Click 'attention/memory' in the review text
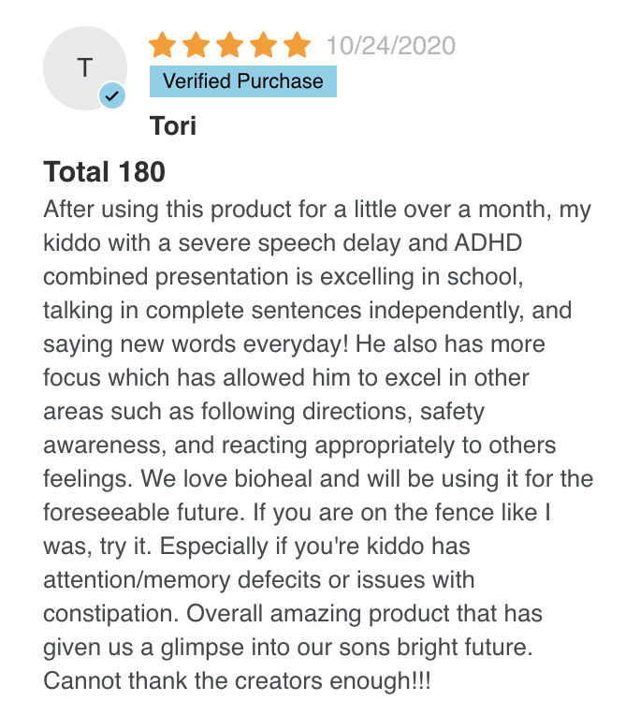The width and height of the screenshot is (640, 715). click(137, 579)
